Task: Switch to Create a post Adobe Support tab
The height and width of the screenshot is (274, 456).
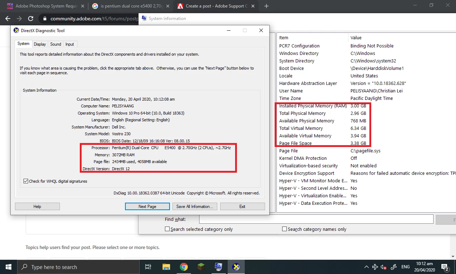Action: 216,6
